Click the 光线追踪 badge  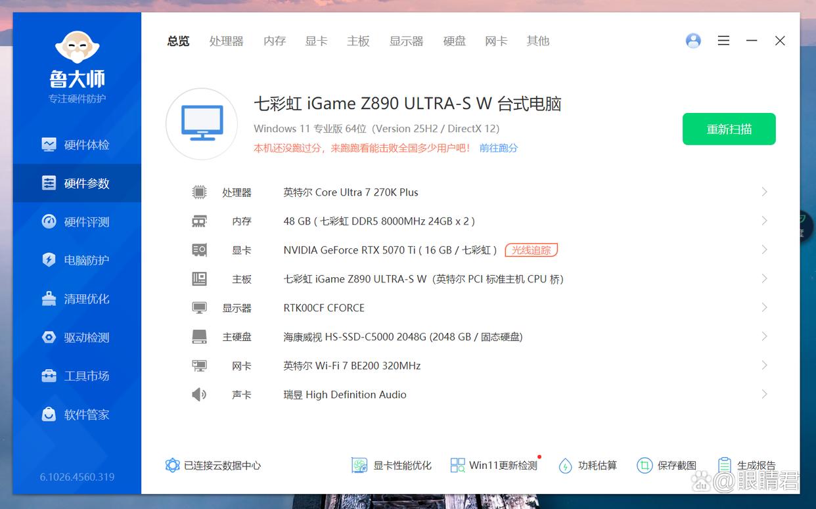pos(532,250)
